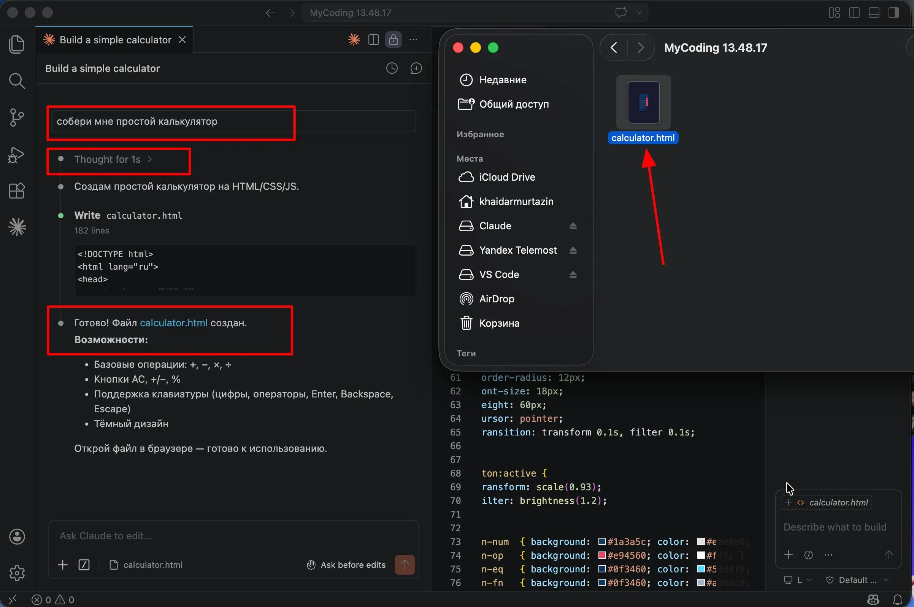Open slash commands in the Claude prompt box

pyautogui.click(x=84, y=565)
